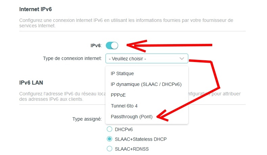Select Tunnel 6to 4 option
The image size is (267, 155).
(x=125, y=106)
